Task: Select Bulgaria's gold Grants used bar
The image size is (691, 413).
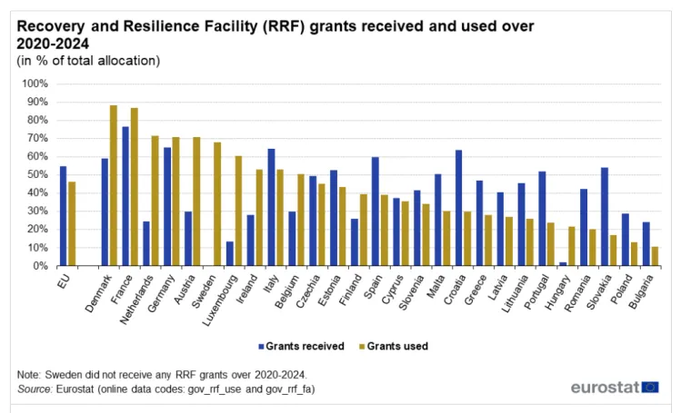Action: (x=655, y=256)
